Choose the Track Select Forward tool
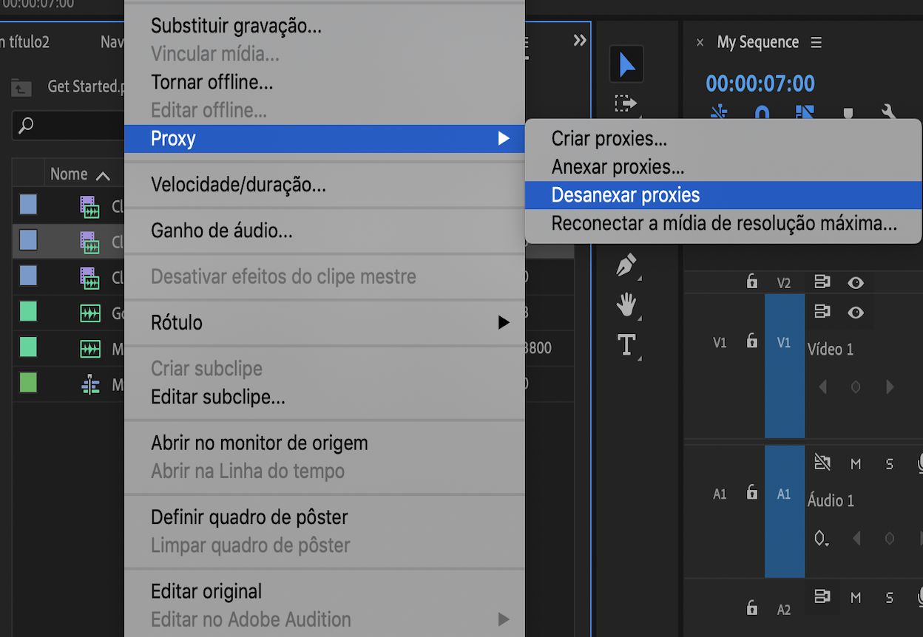923x637 pixels. tap(626, 103)
